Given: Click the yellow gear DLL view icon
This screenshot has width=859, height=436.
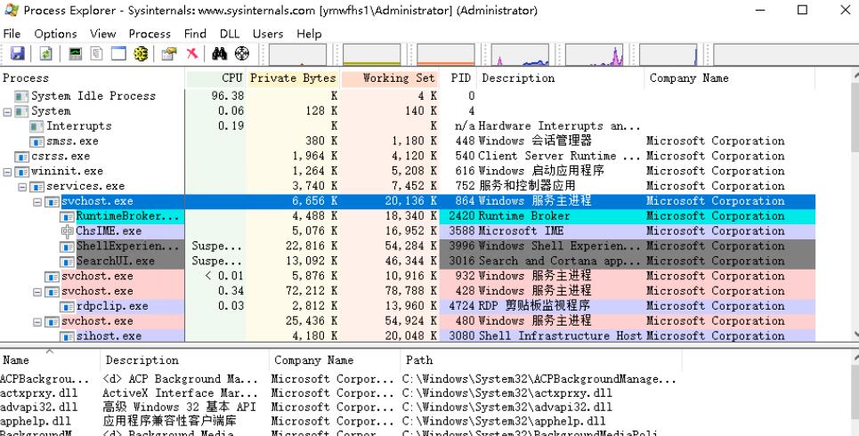Looking at the screenshot, I should (141, 53).
